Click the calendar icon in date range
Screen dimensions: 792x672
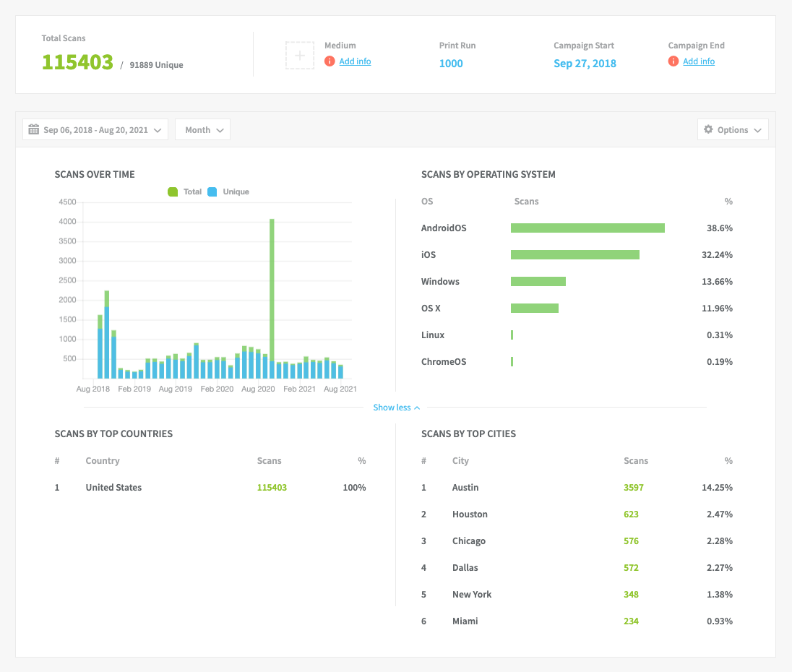click(x=33, y=130)
